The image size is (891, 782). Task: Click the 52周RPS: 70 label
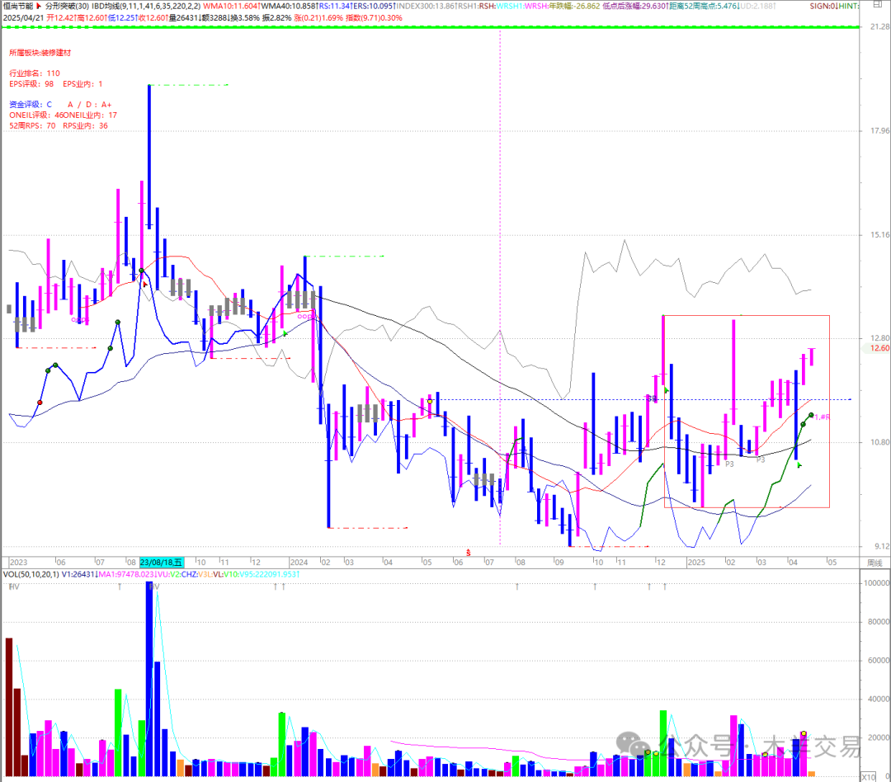tap(32, 126)
